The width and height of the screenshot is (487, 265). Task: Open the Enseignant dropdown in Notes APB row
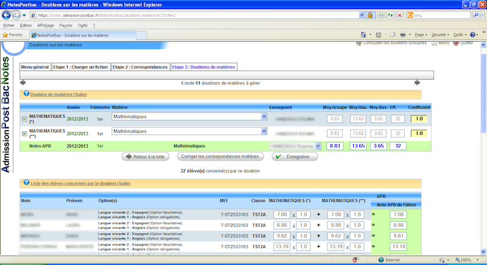click(317, 146)
